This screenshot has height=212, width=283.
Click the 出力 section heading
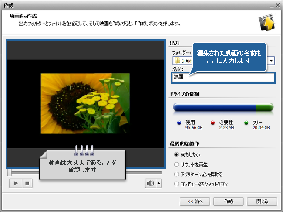point(175,43)
